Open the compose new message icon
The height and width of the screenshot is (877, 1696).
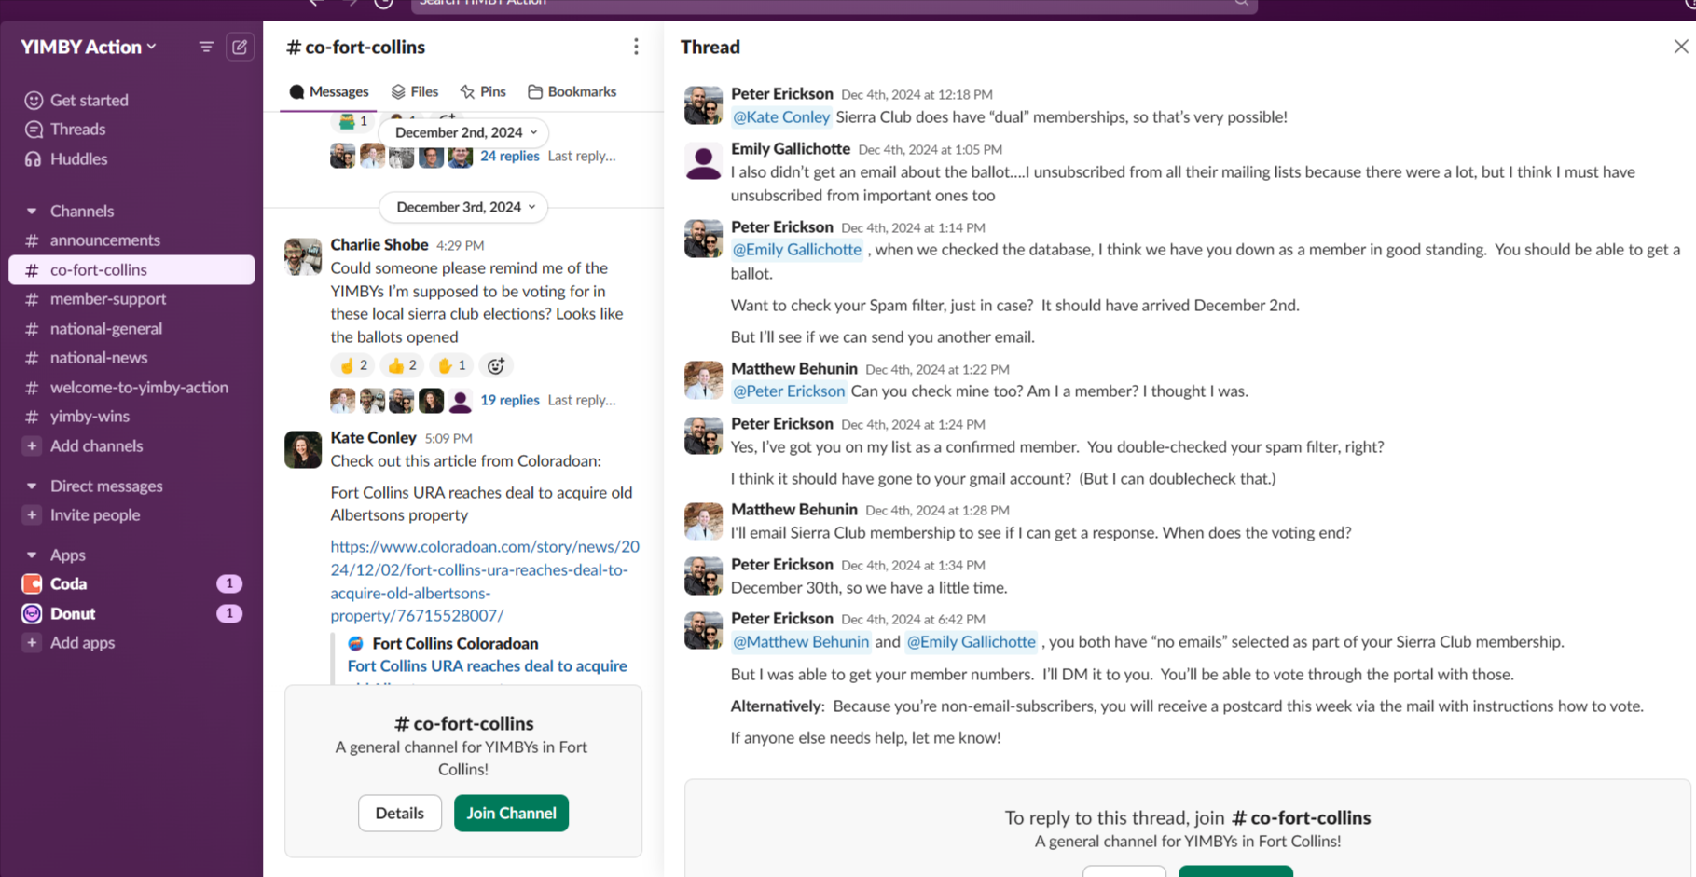[x=240, y=47]
